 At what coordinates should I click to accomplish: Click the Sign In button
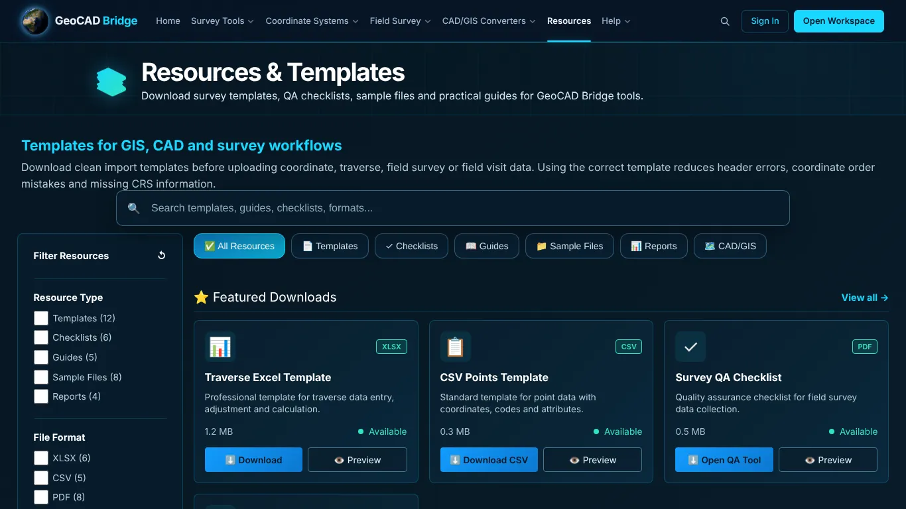point(765,21)
